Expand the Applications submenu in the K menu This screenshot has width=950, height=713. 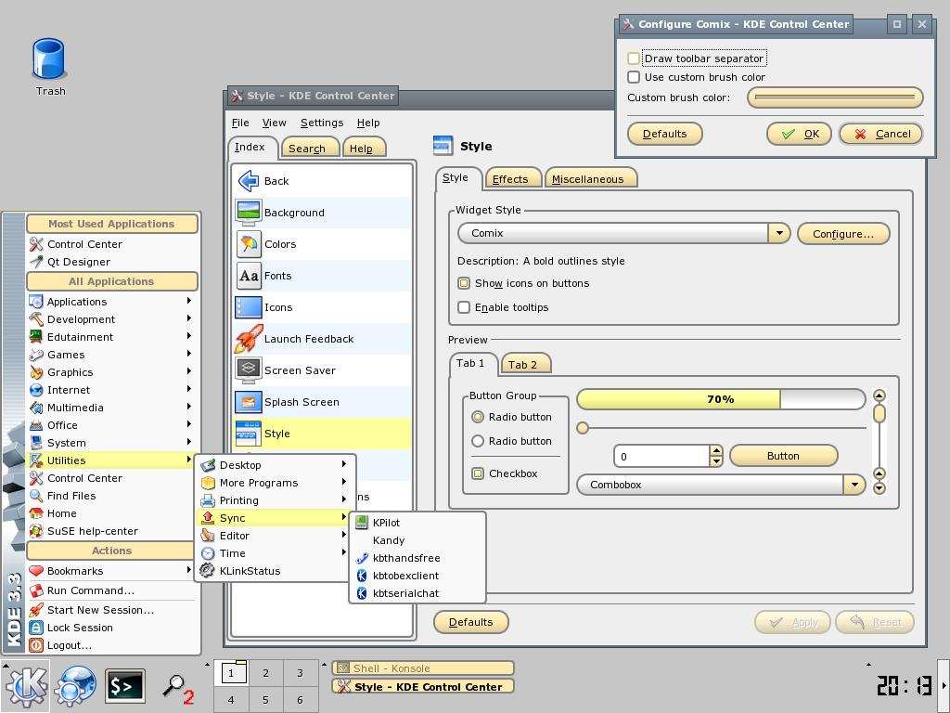click(x=112, y=302)
